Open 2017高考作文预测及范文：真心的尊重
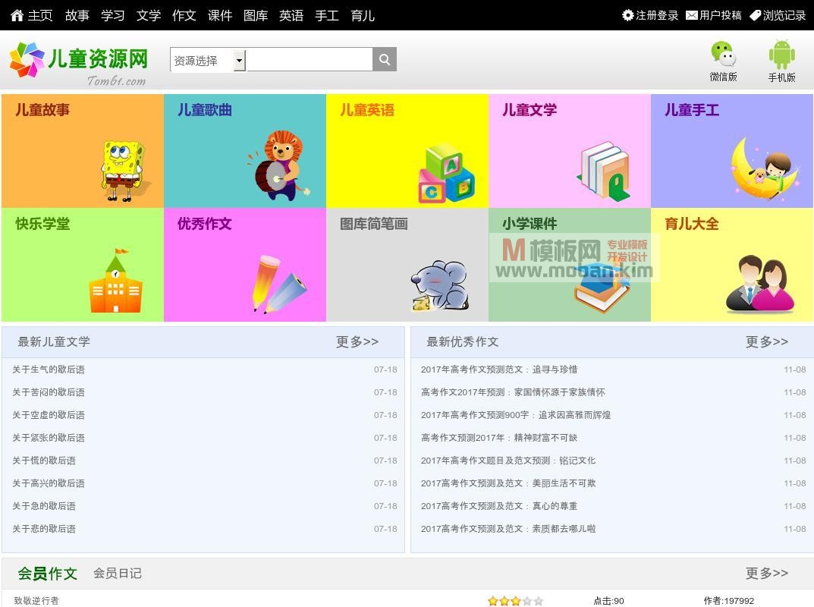814x607 pixels. [499, 506]
